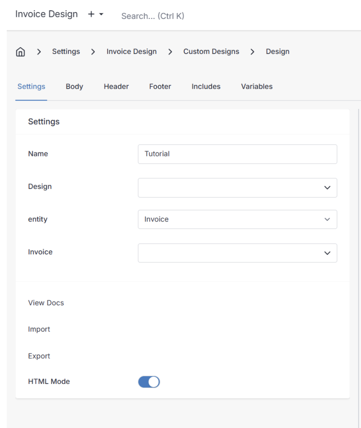The width and height of the screenshot is (361, 428).
Task: Go to the home icon in breadcrumbs
Action: click(21, 52)
